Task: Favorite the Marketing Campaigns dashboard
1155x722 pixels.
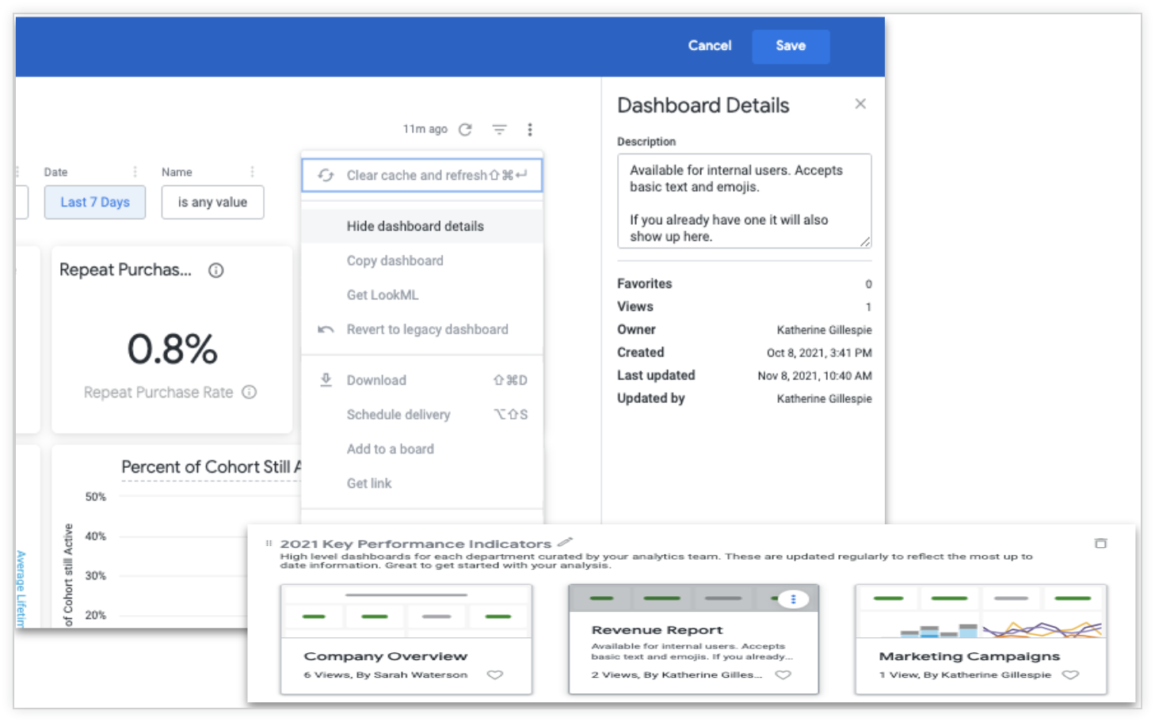Action: (1070, 675)
